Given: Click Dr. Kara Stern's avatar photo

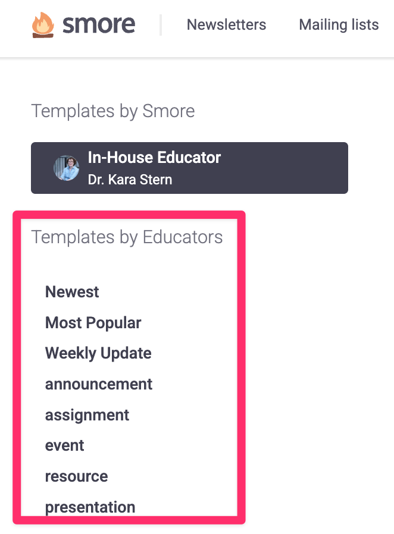Looking at the screenshot, I should 66,168.
